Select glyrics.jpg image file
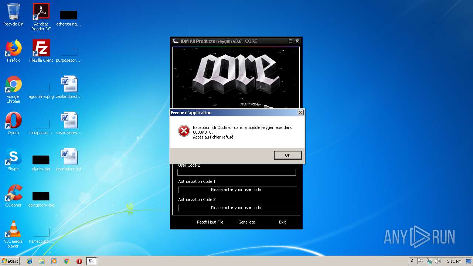 (41, 163)
